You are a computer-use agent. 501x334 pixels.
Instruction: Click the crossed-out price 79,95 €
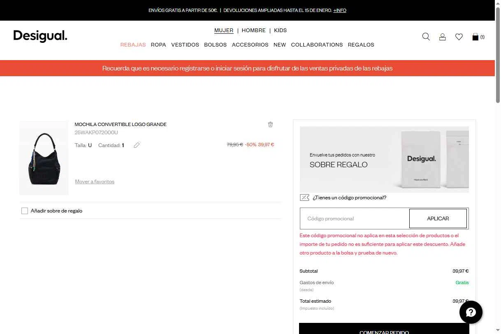[235, 145]
